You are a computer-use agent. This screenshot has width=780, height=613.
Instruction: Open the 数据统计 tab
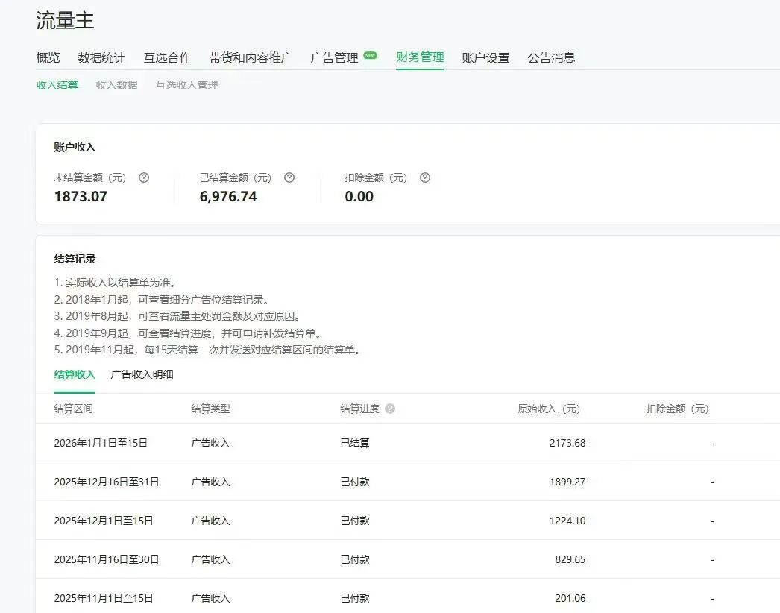(x=101, y=57)
